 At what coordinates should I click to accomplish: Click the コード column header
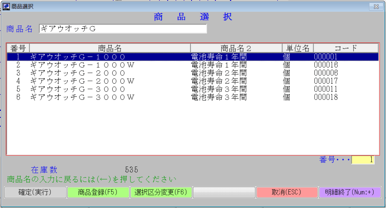pos(346,48)
